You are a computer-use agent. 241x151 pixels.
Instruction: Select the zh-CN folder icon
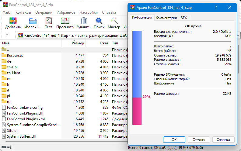click(4, 67)
